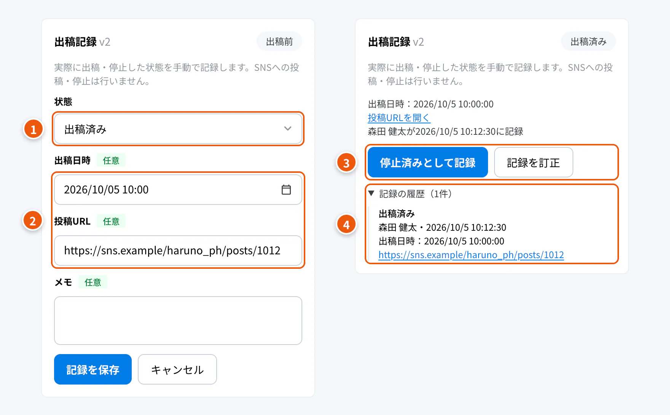Viewport: 670px width, 415px height.
Task: Click the 出稿前 status badge
Action: coord(279,41)
